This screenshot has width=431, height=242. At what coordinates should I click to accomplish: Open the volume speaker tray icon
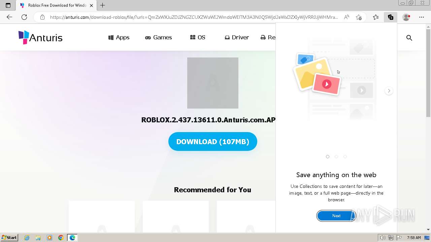click(383, 238)
